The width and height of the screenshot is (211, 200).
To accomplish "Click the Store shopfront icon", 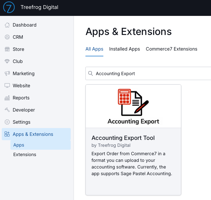I will (7, 49).
